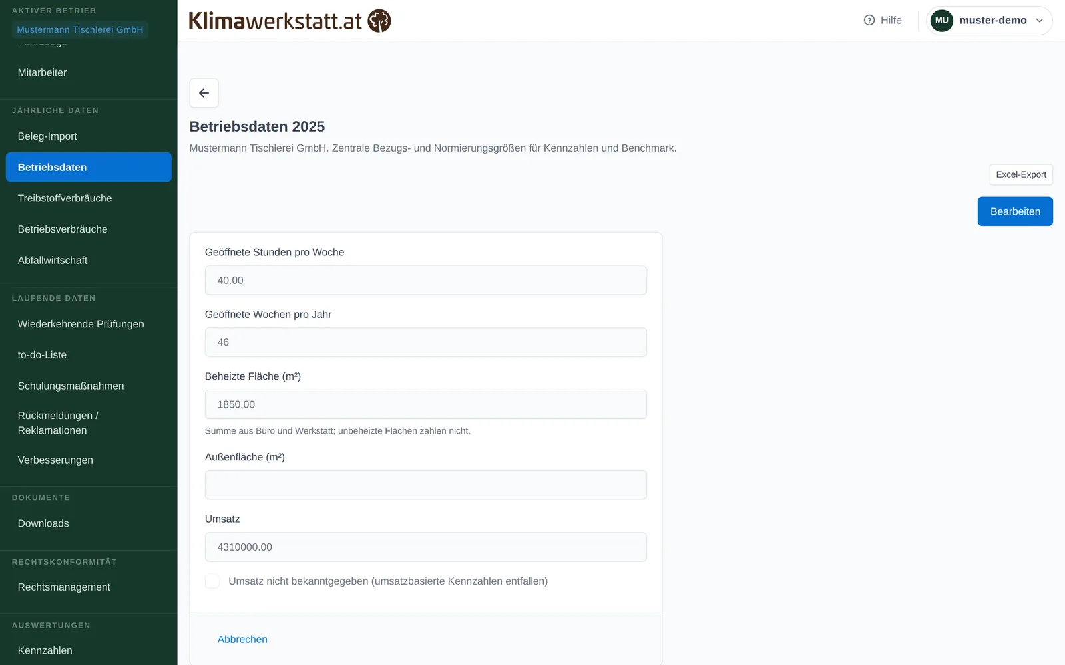The width and height of the screenshot is (1065, 665).
Task: Open Betriebsverbräuche page
Action: [89, 229]
